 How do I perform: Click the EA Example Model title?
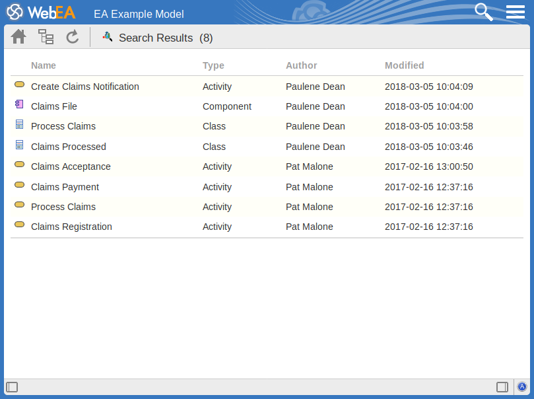click(x=139, y=14)
